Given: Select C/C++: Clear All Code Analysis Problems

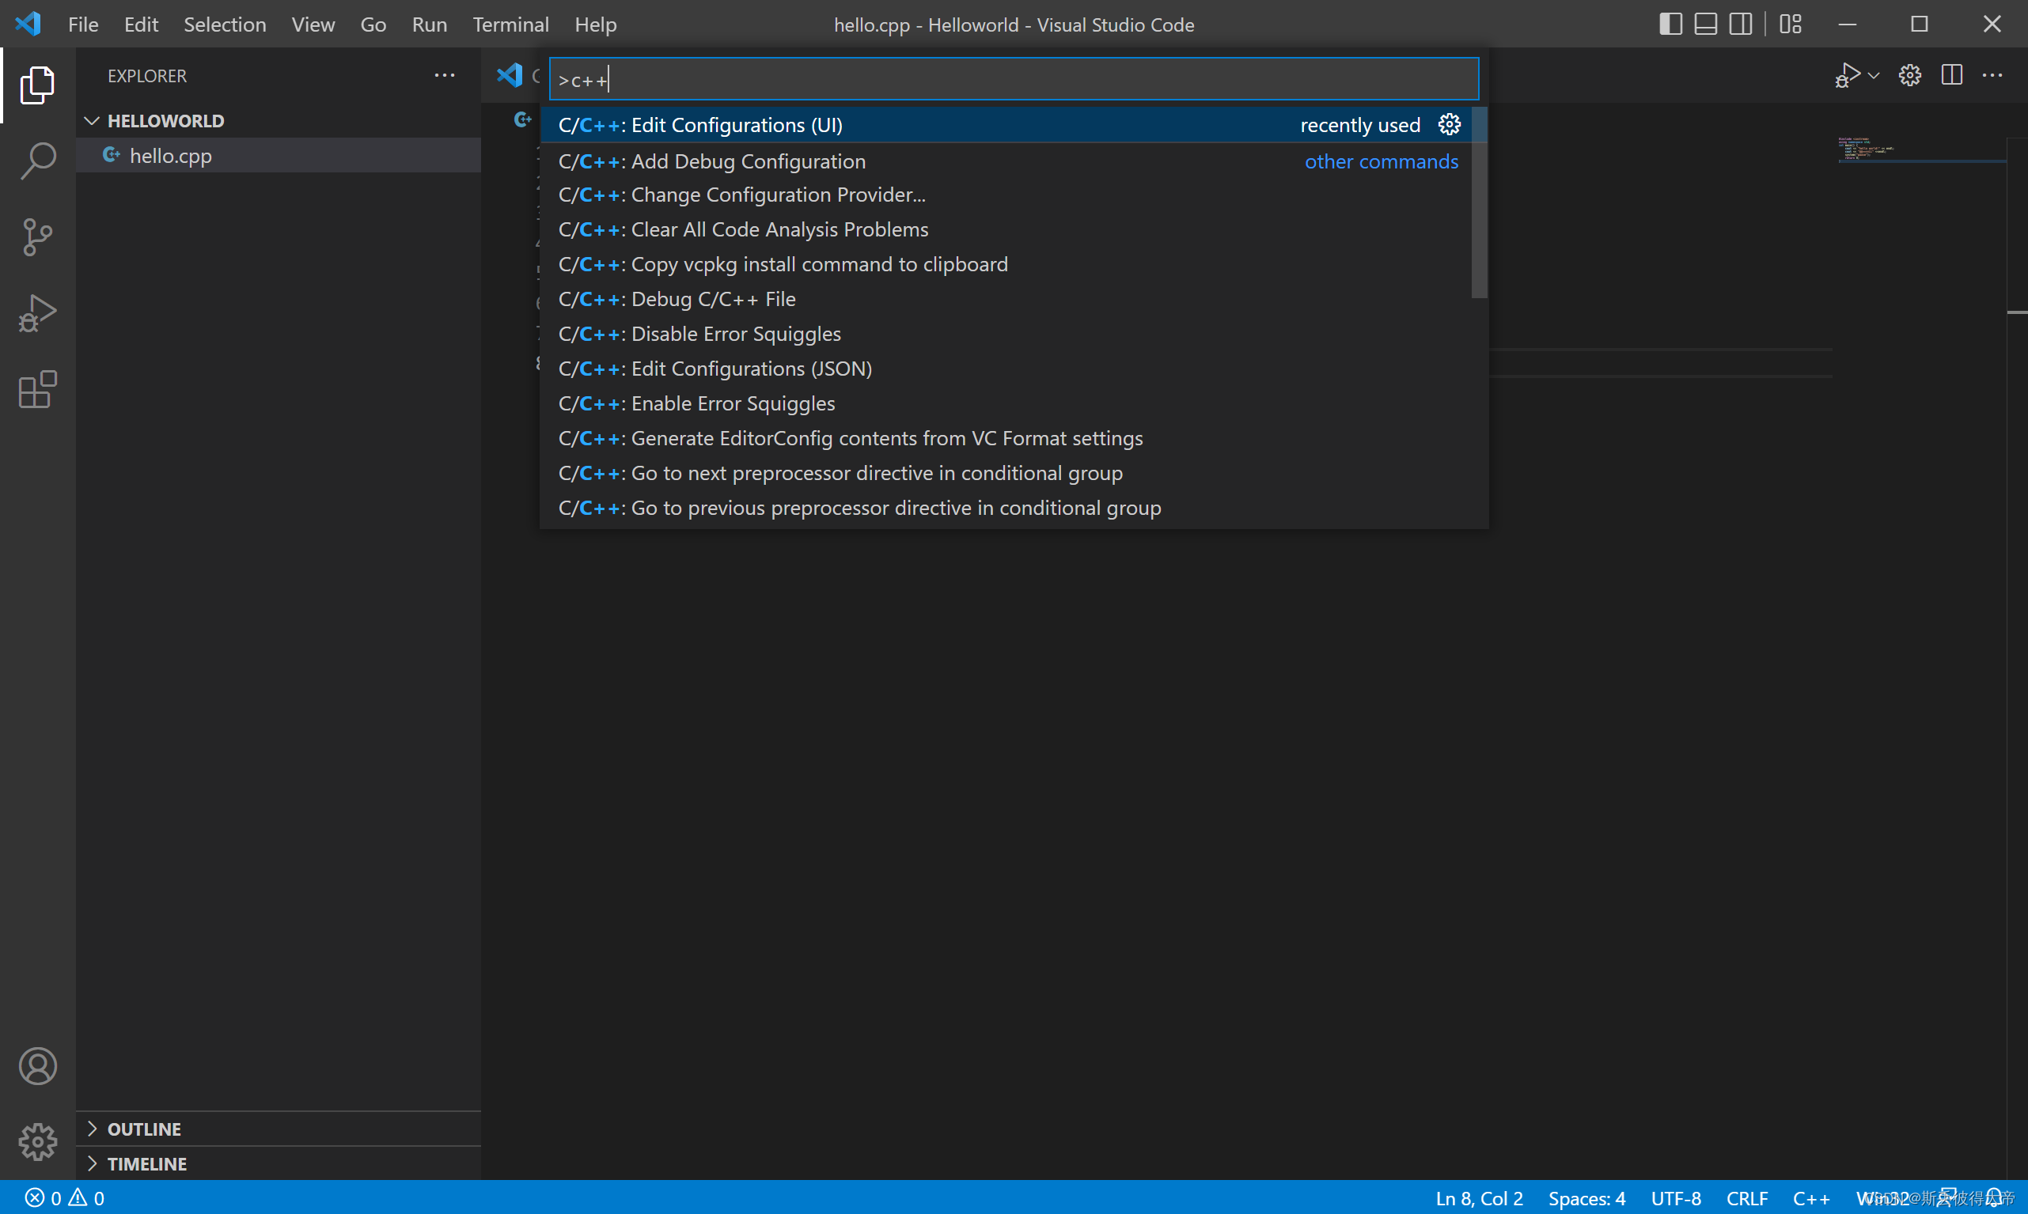Looking at the screenshot, I should [x=1005, y=230].
